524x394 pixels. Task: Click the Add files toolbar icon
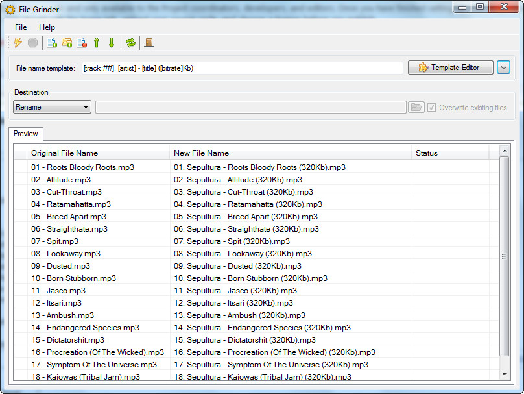51,43
